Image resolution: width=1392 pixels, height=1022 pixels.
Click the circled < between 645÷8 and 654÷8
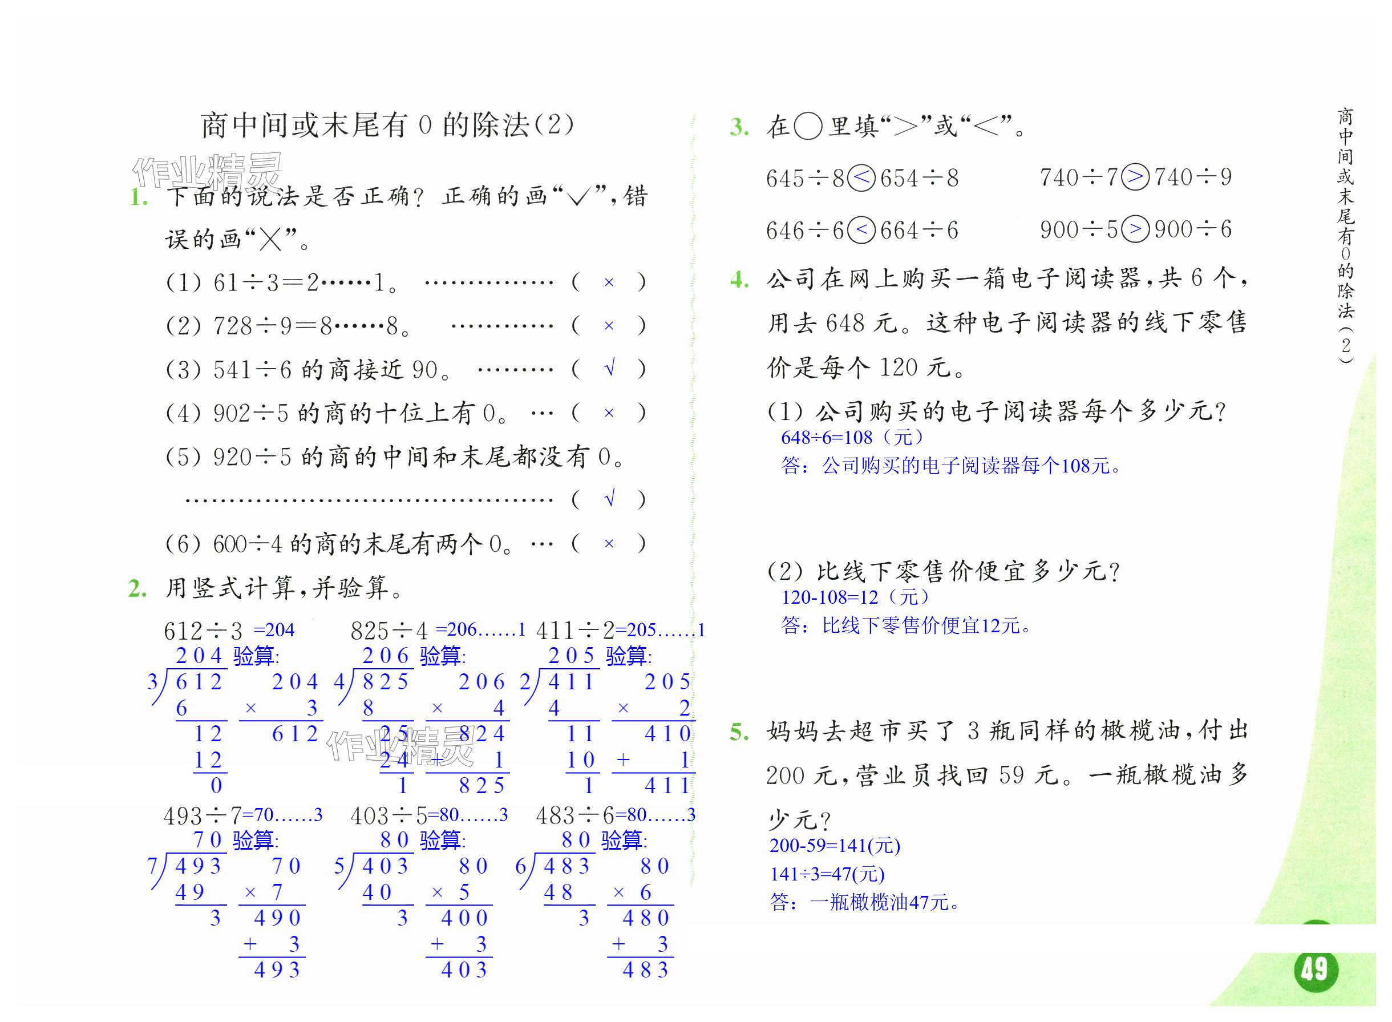pyautogui.click(x=862, y=178)
